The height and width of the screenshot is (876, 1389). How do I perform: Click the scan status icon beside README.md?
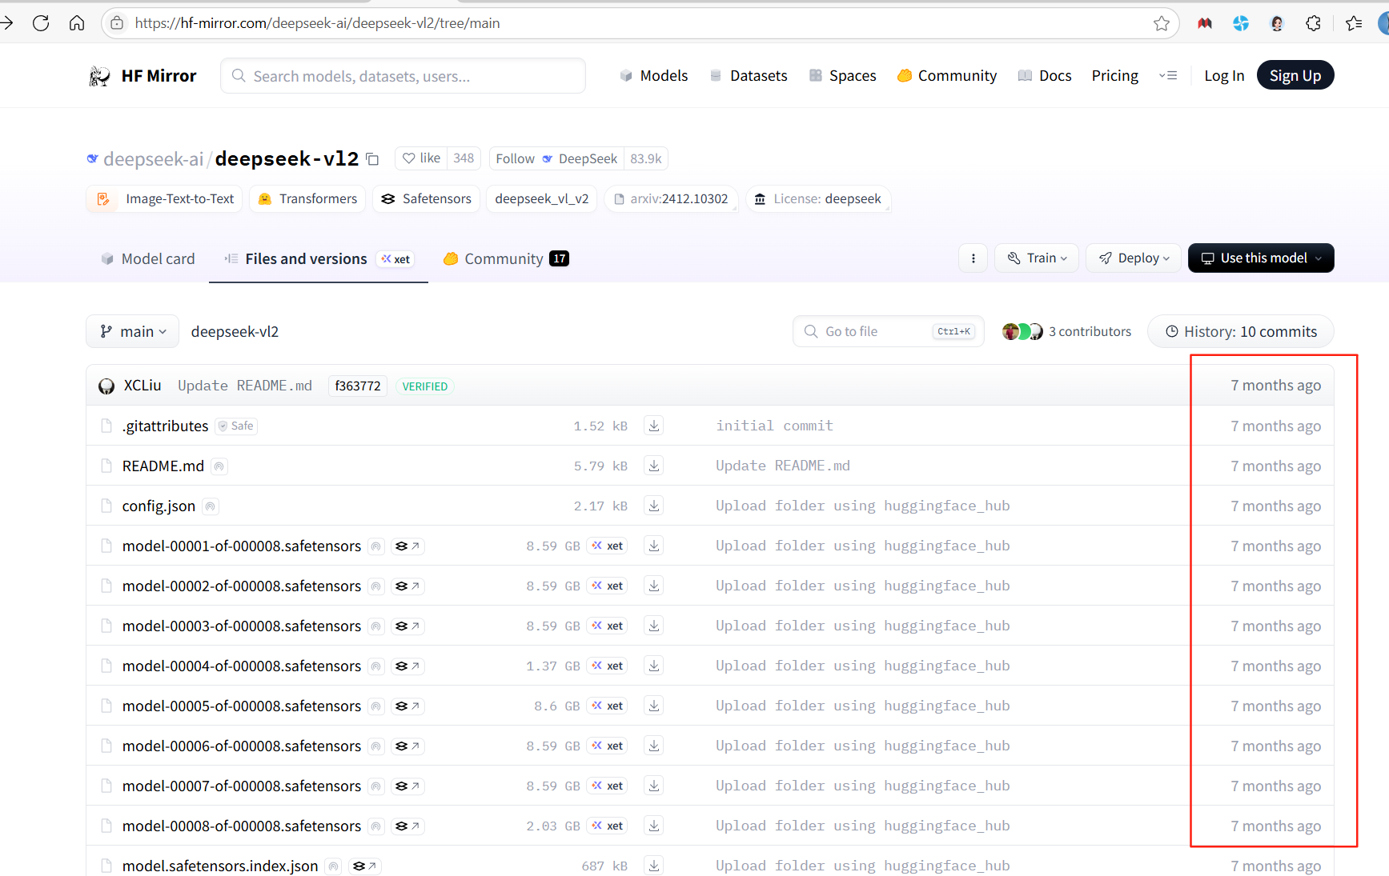click(x=219, y=466)
